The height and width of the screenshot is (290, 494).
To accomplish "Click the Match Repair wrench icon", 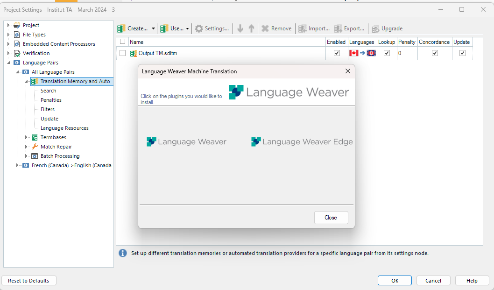I will (x=35, y=147).
